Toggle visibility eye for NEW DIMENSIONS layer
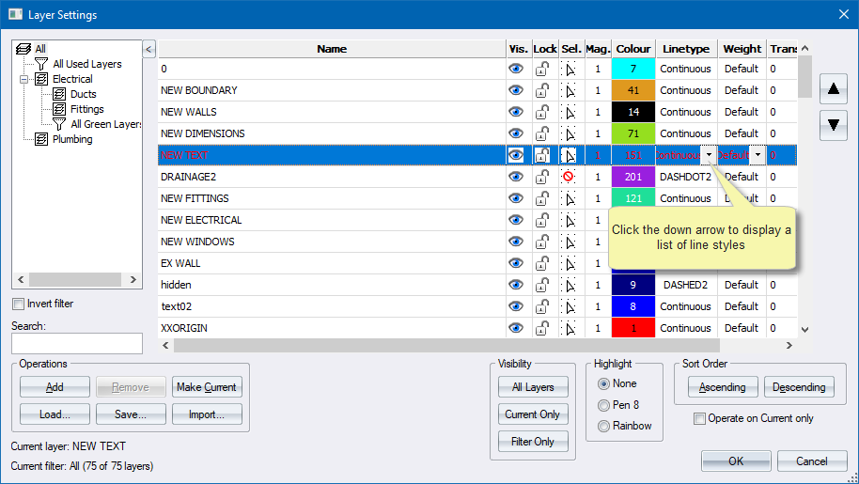 tap(516, 134)
